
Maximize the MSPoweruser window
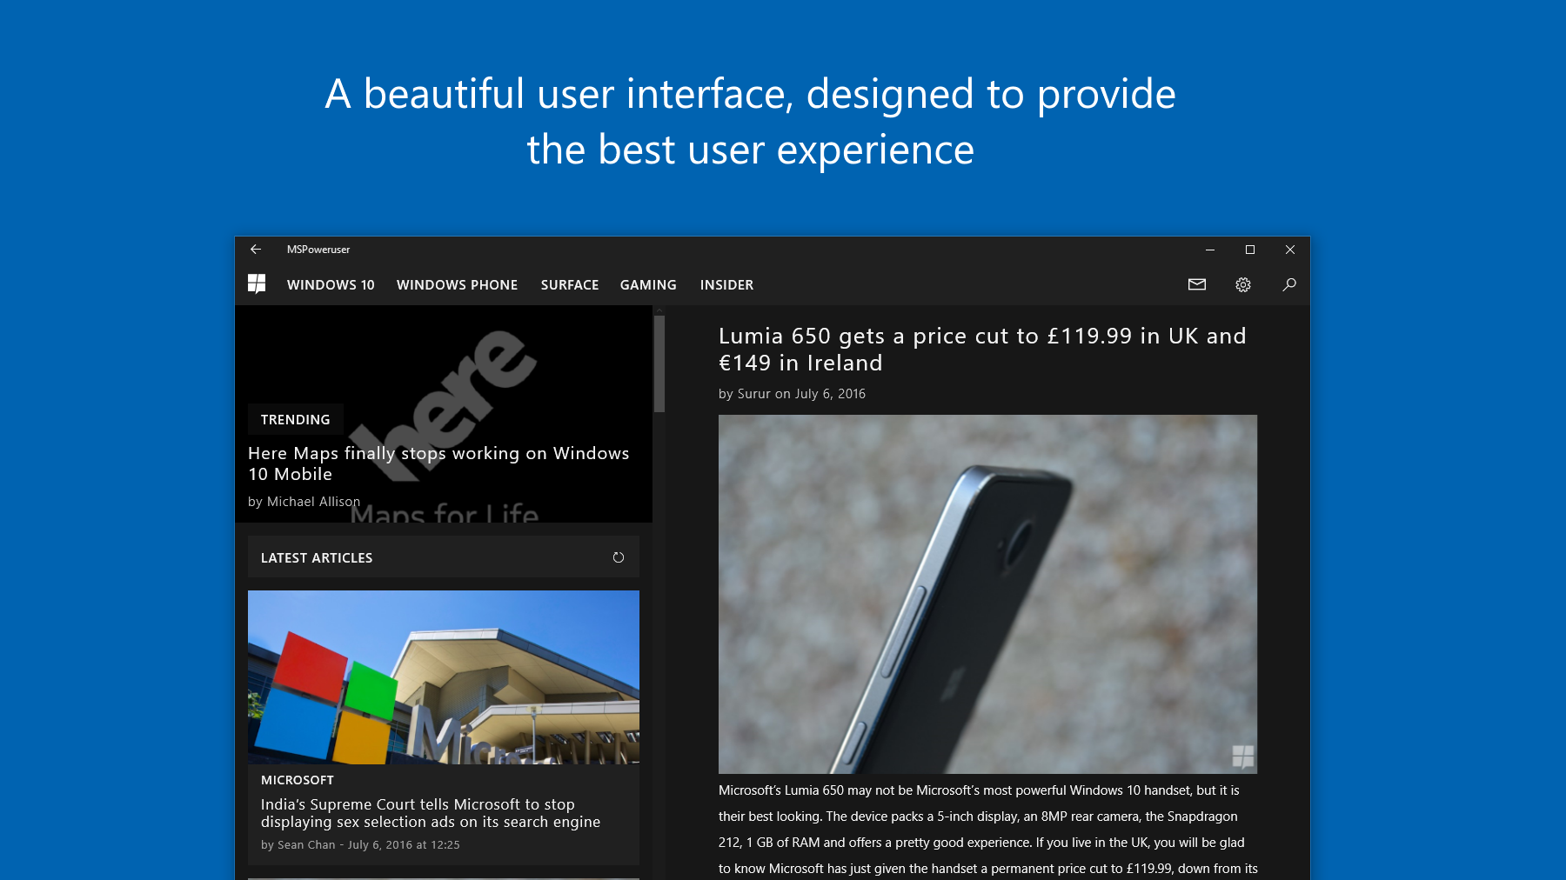[1250, 250]
